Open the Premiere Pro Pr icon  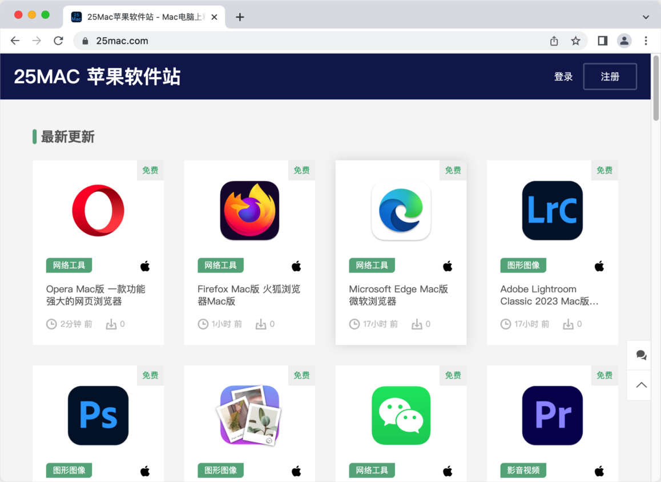pos(552,415)
